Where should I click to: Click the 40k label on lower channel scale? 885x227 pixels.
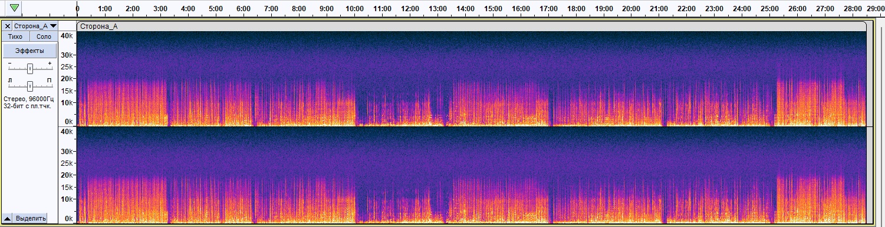pyautogui.click(x=67, y=132)
